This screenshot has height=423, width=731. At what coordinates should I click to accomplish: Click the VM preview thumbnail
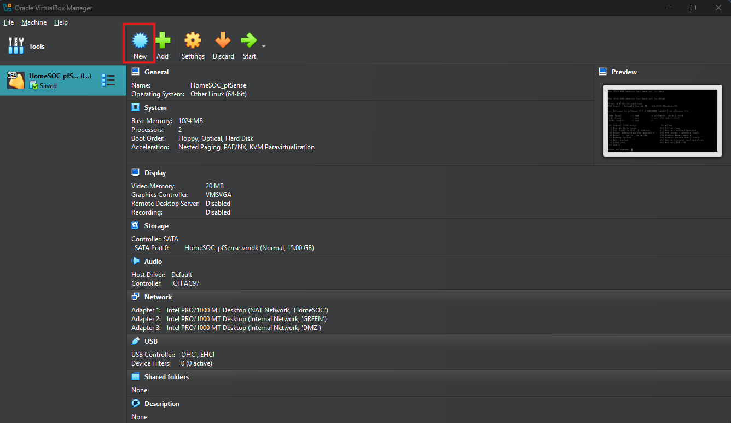pos(662,120)
